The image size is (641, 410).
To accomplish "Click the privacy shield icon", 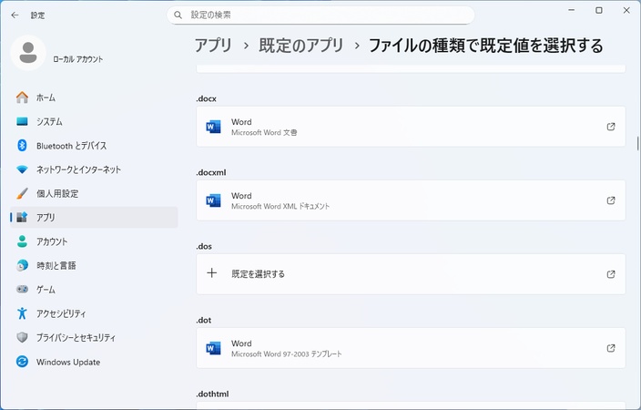I will click(22, 338).
